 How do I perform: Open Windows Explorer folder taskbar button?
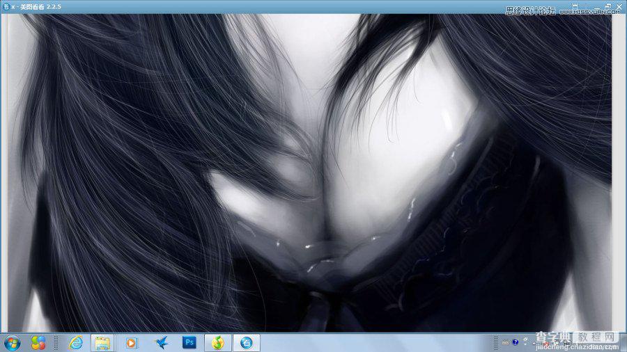(x=102, y=343)
